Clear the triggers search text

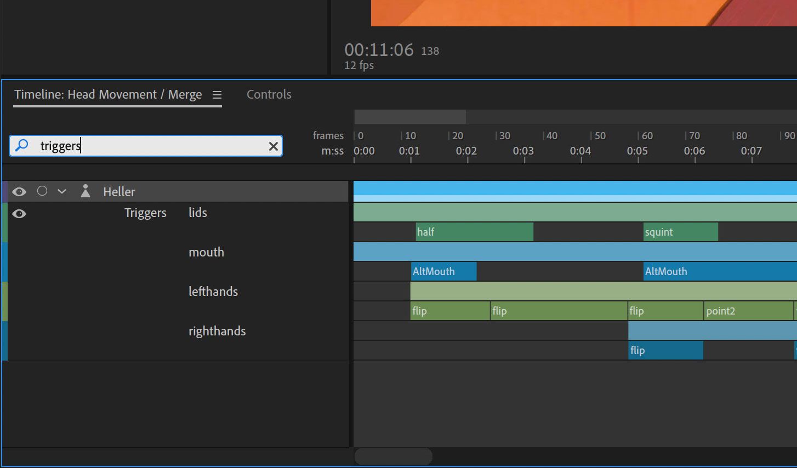(273, 146)
